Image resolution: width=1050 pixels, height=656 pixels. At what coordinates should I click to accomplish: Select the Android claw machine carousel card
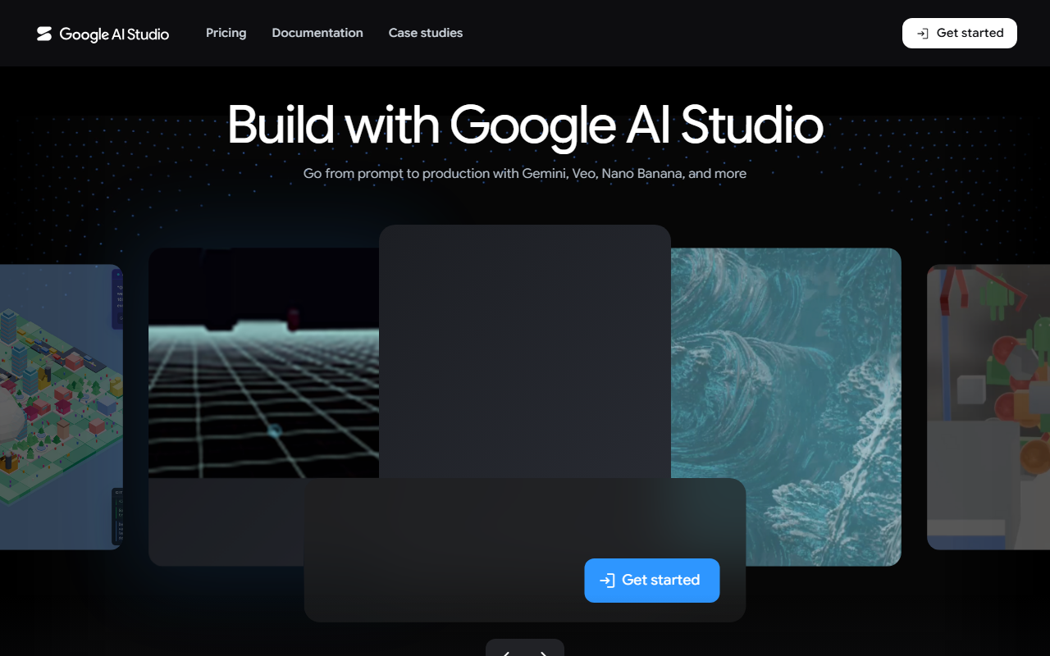point(988,407)
